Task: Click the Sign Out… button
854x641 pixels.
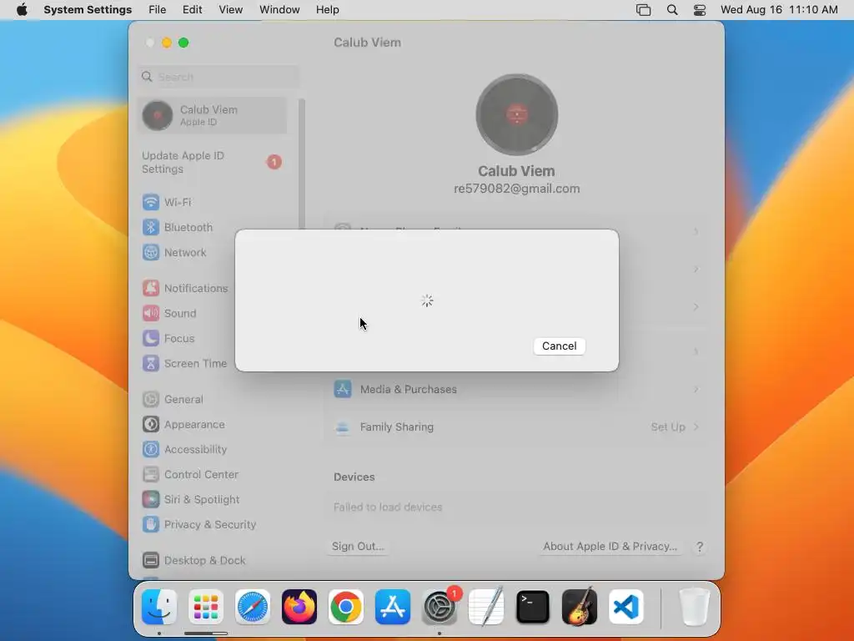Action: [x=358, y=546]
